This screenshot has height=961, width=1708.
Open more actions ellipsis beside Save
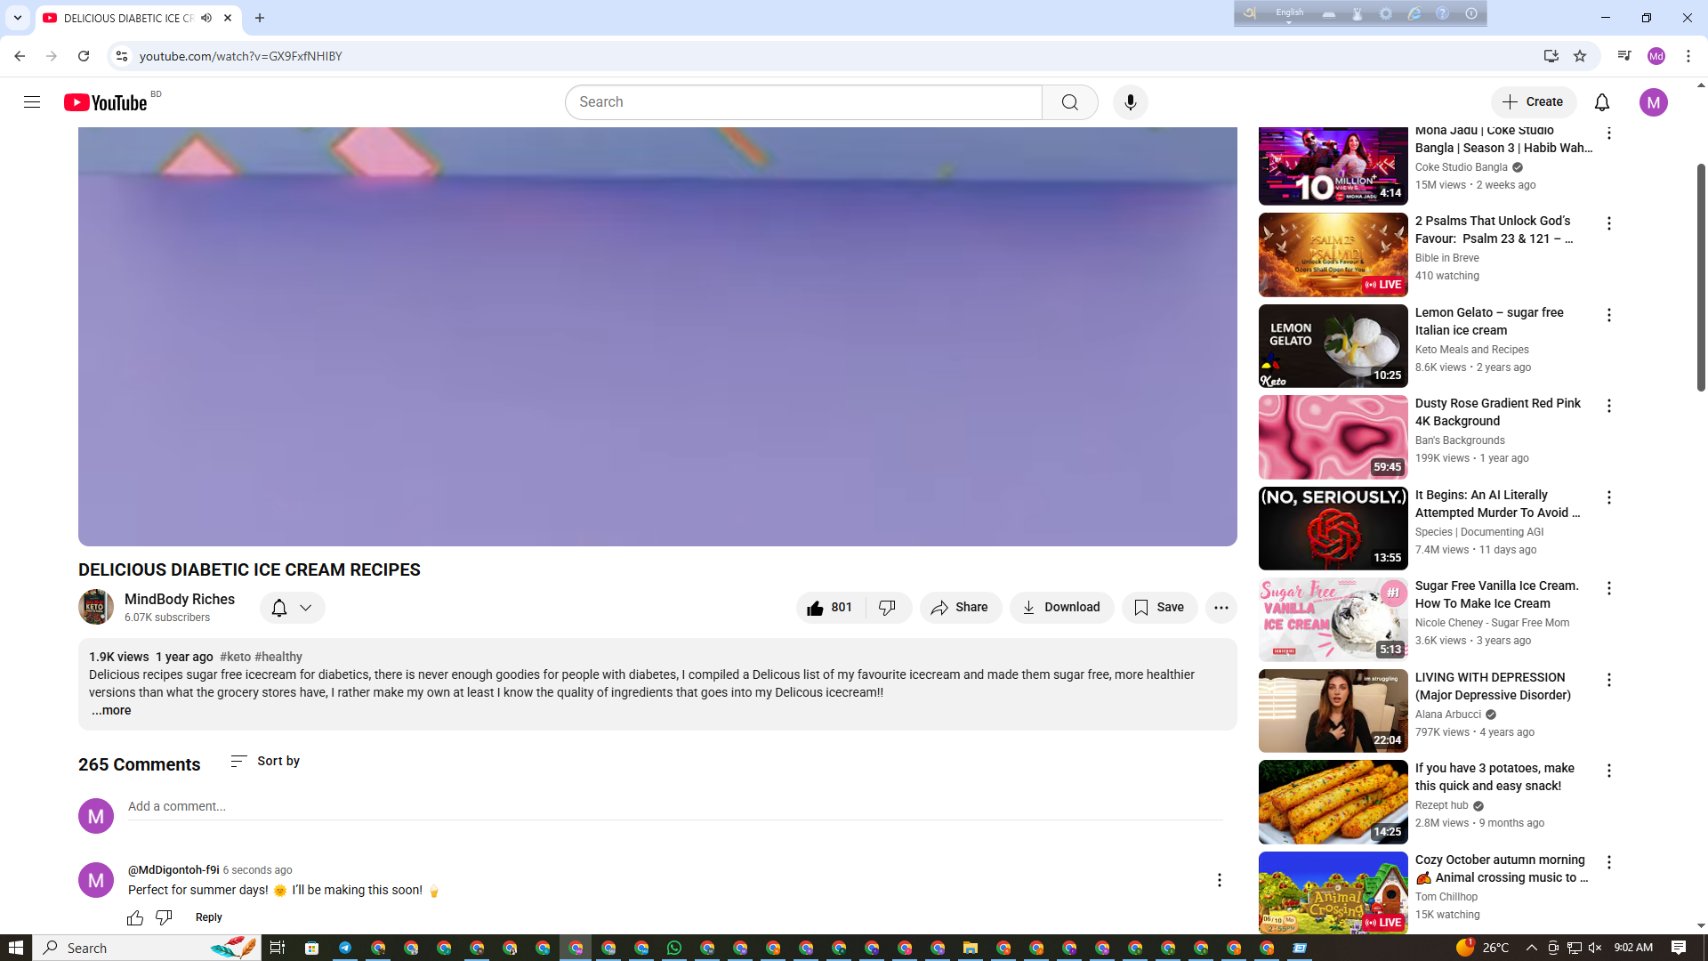[1221, 608]
